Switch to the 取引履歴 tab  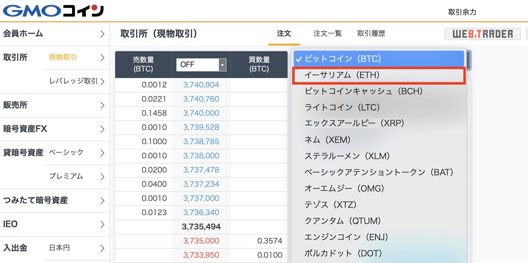tap(371, 33)
